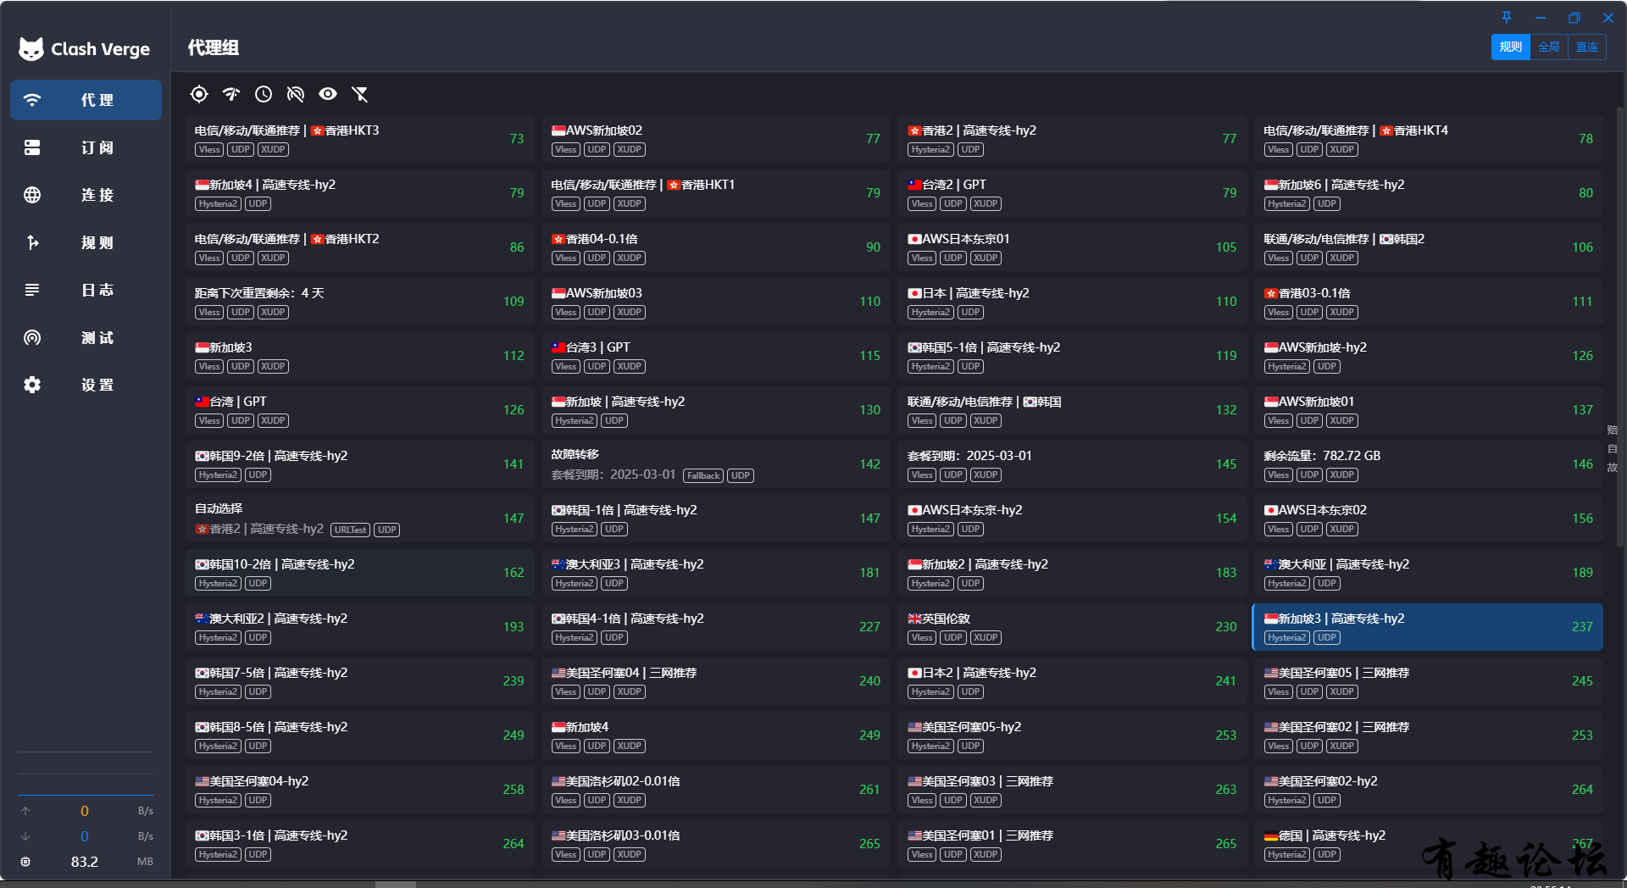Click the gear icon beside 设置
The height and width of the screenshot is (888, 1627).
[32, 385]
